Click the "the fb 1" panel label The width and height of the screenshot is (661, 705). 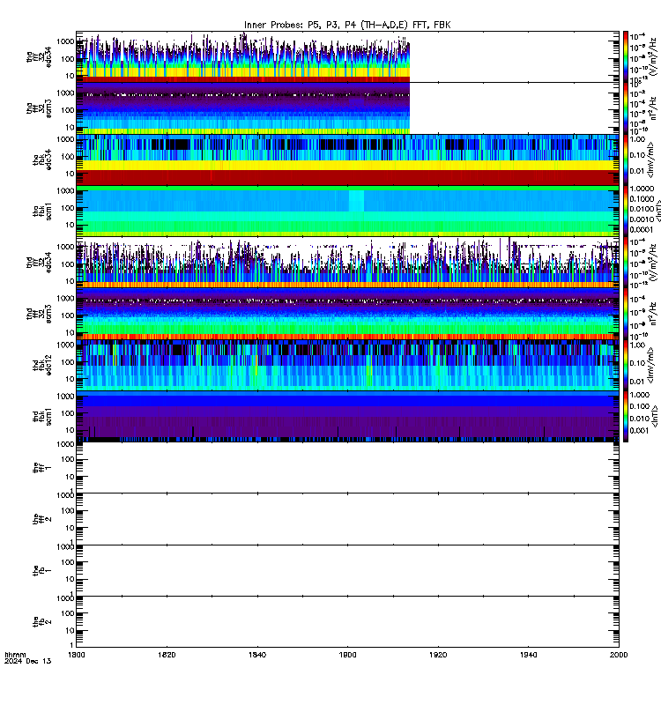(x=42, y=571)
